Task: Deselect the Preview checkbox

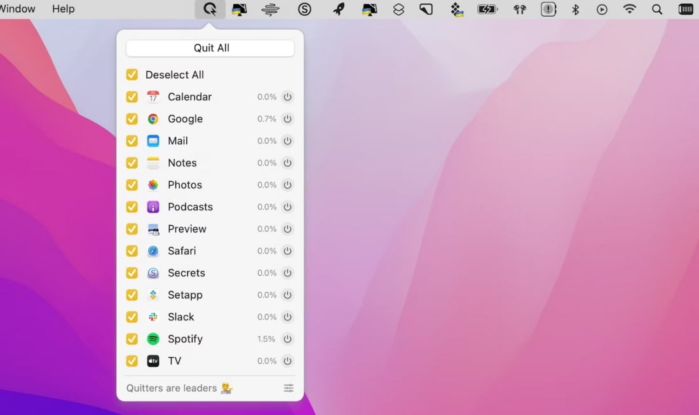Action: [132, 229]
